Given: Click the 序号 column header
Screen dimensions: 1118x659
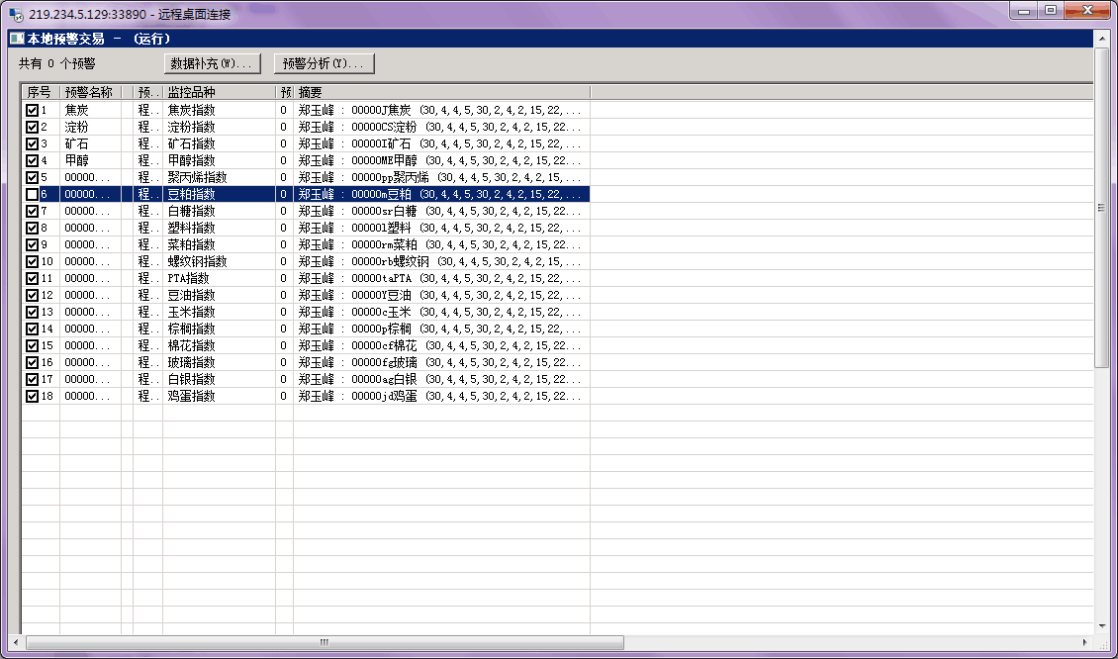Looking at the screenshot, I should pyautogui.click(x=40, y=92).
